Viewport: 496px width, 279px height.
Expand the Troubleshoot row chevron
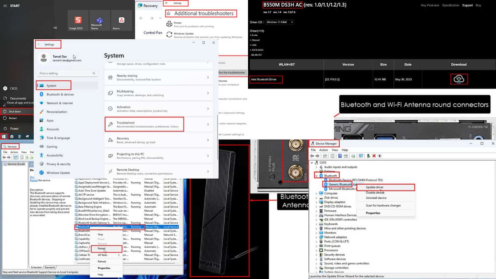tap(208, 124)
